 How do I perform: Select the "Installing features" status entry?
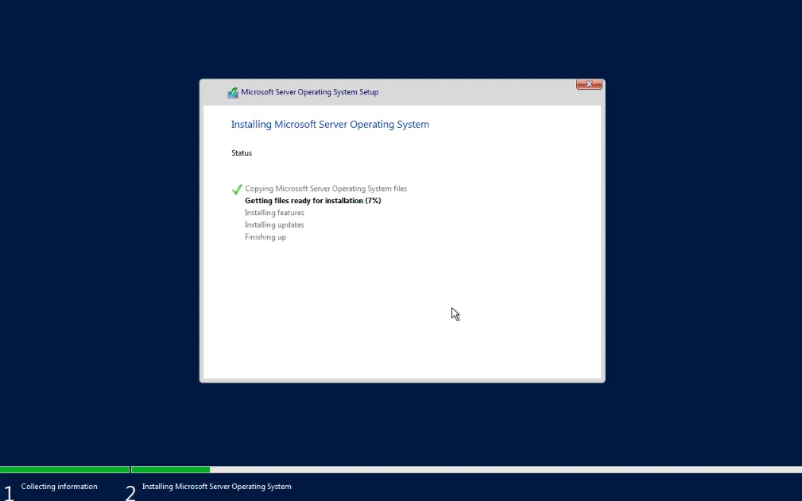274,212
